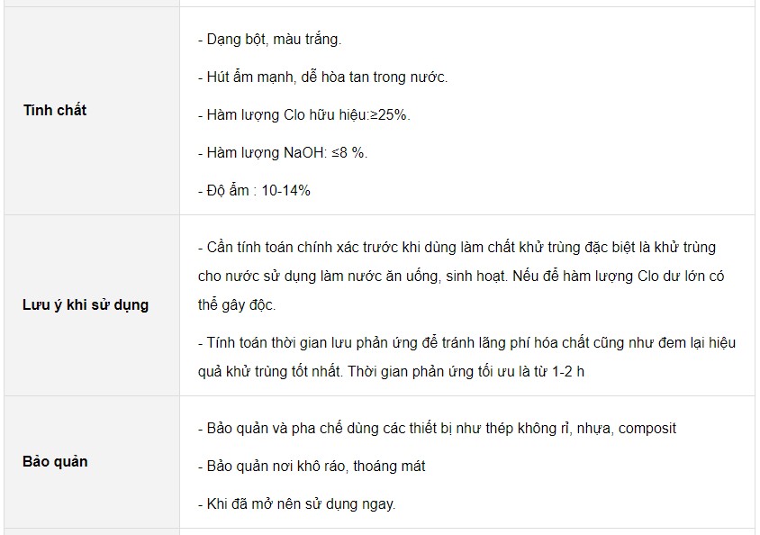Image resolution: width=760 pixels, height=535 pixels.
Task: Click the 'Hàm lượng NaOH' line
Action: coord(283,152)
